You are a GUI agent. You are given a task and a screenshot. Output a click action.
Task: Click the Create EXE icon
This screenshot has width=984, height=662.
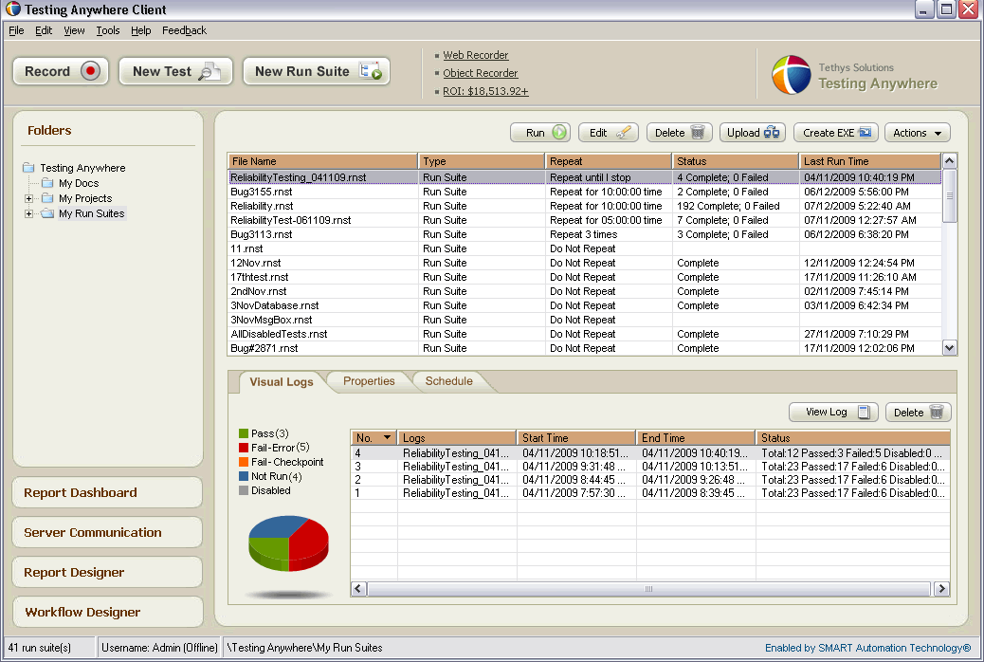[865, 133]
